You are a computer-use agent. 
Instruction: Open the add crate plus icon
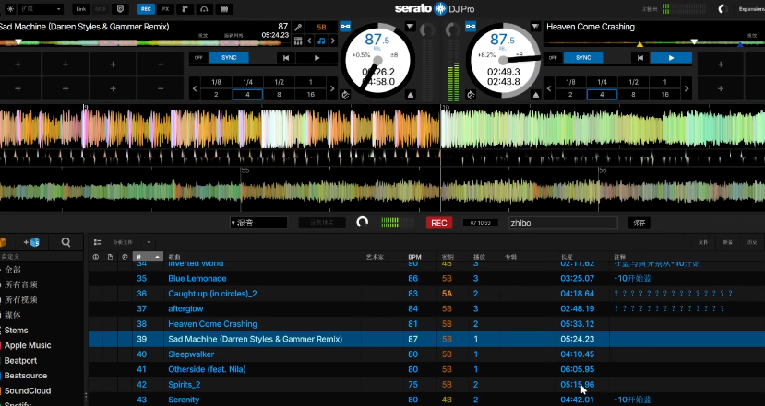31,242
